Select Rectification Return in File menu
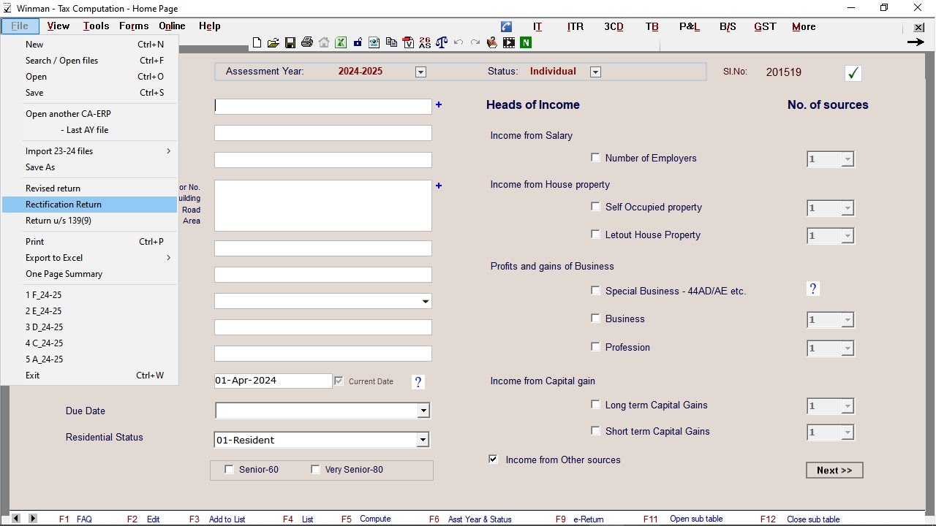This screenshot has height=526, width=936. click(x=90, y=205)
